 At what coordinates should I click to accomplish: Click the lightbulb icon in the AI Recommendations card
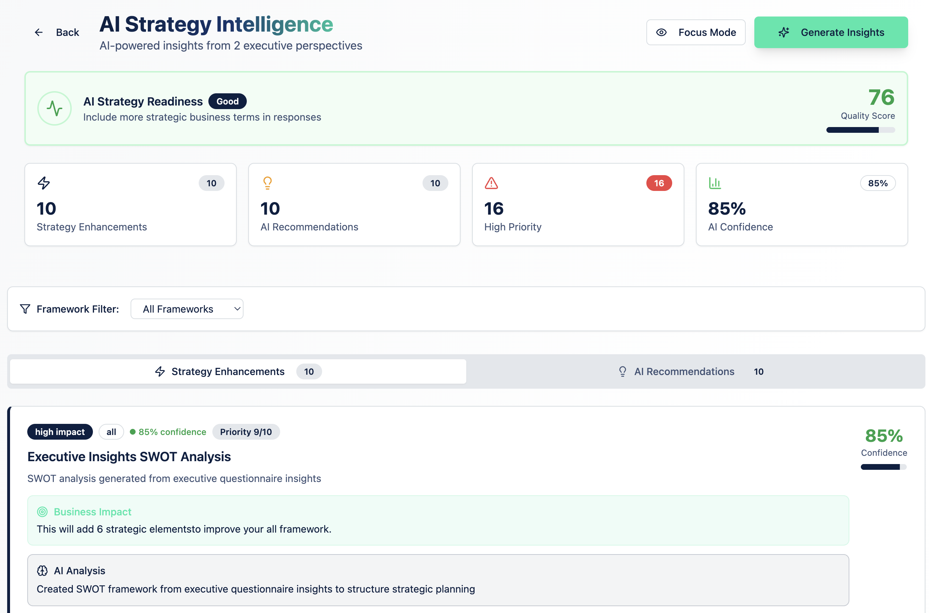tap(268, 183)
